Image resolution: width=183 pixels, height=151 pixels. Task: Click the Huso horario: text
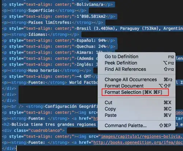point(44,71)
